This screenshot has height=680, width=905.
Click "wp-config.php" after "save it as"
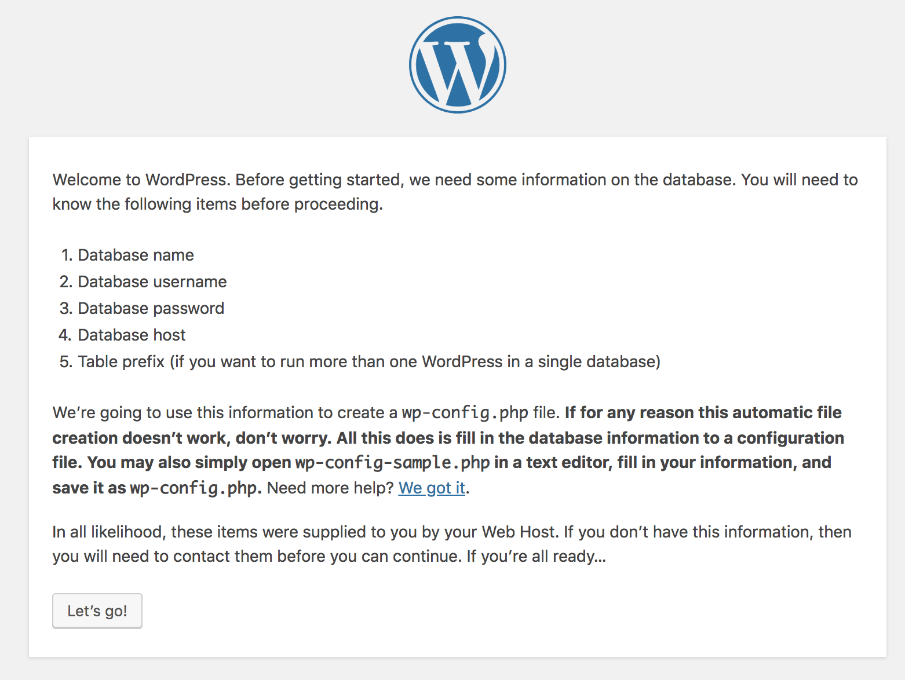pyautogui.click(x=193, y=488)
